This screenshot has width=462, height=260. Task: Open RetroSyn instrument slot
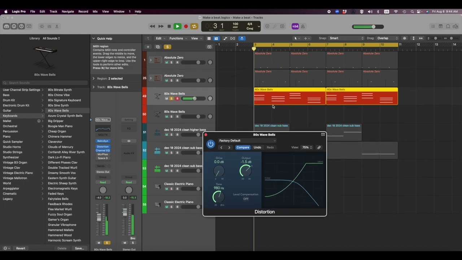pos(103,141)
